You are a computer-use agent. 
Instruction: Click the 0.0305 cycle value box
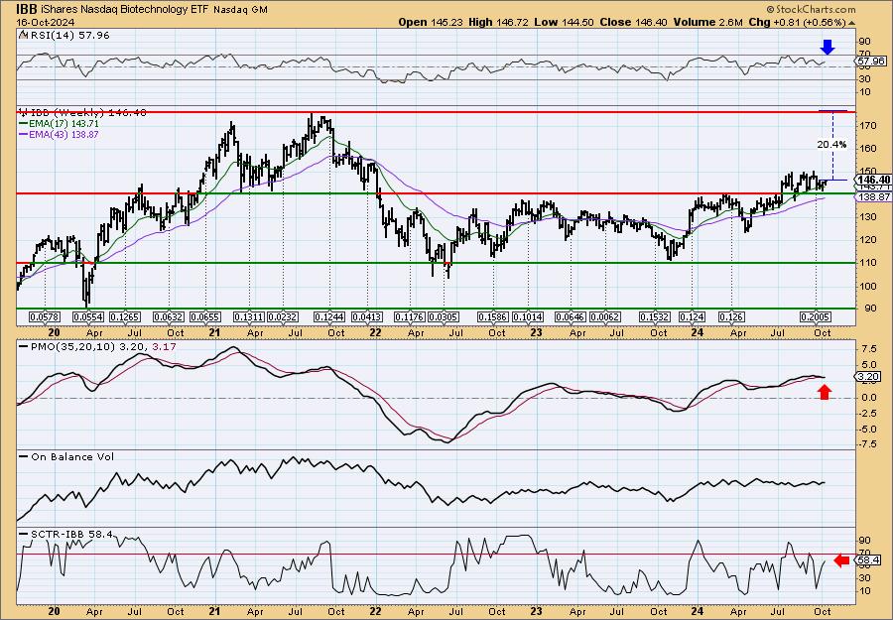tap(444, 316)
